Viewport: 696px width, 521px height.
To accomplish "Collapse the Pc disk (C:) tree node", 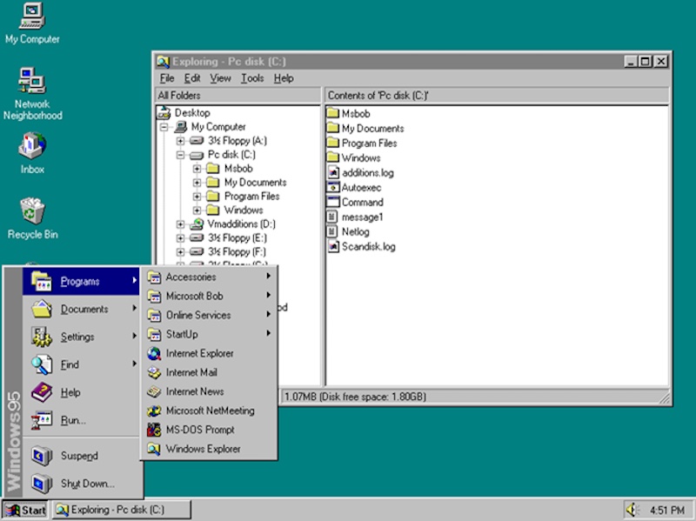I will click(x=181, y=154).
